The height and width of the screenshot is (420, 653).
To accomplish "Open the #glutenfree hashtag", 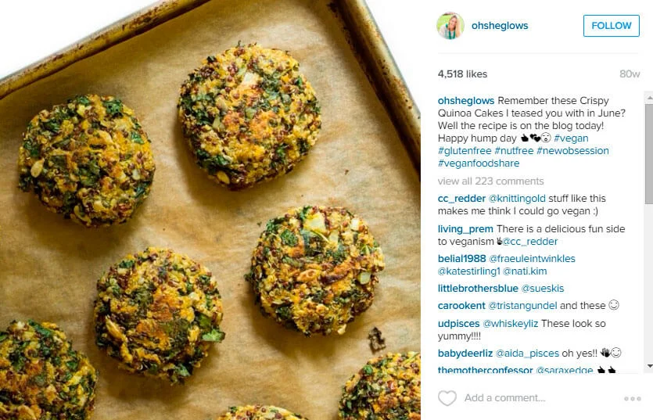I will click(x=465, y=151).
